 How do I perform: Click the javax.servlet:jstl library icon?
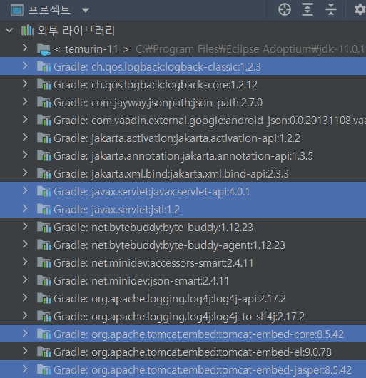click(x=44, y=209)
